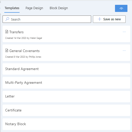
Task: Toggle the preview eye button
Action: click(x=121, y=8)
